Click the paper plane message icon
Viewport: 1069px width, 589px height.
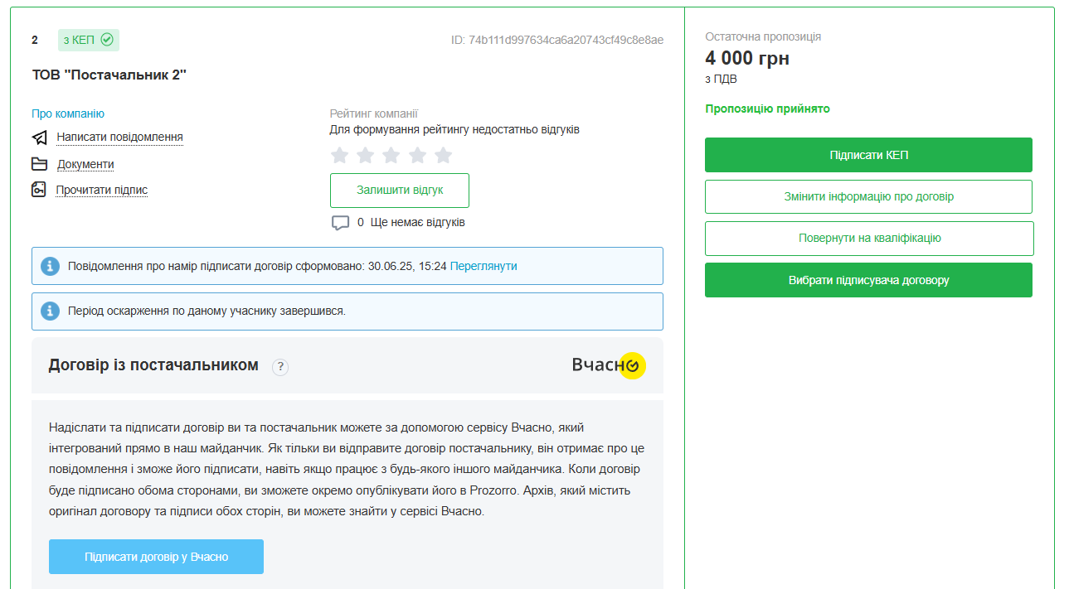[40, 138]
